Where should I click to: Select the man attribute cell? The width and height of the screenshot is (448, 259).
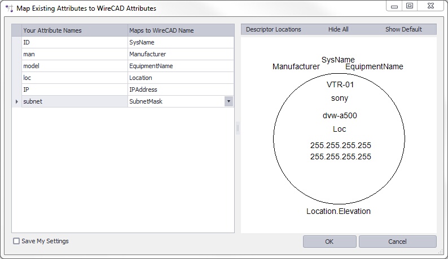tap(74, 54)
